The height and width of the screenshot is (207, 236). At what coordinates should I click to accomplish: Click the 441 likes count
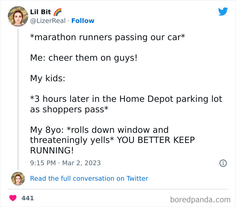tap(28, 198)
